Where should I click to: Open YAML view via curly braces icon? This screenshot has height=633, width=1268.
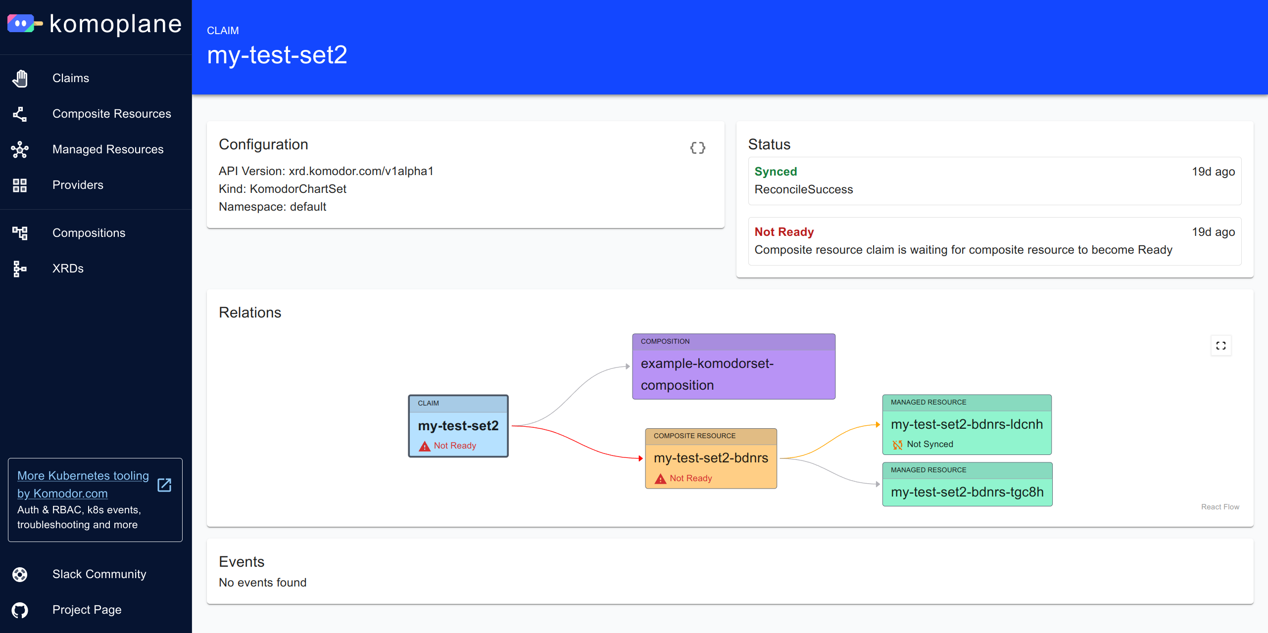point(697,148)
